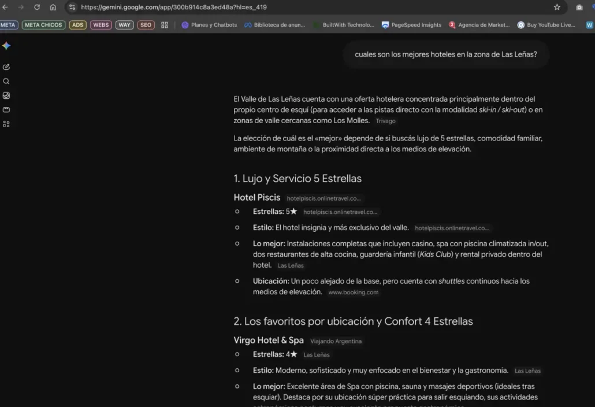Image resolution: width=595 pixels, height=407 pixels.
Task: Open search chats magnifier icon
Action: coord(6,82)
